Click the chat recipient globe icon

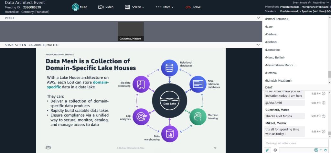[x=316, y=150]
